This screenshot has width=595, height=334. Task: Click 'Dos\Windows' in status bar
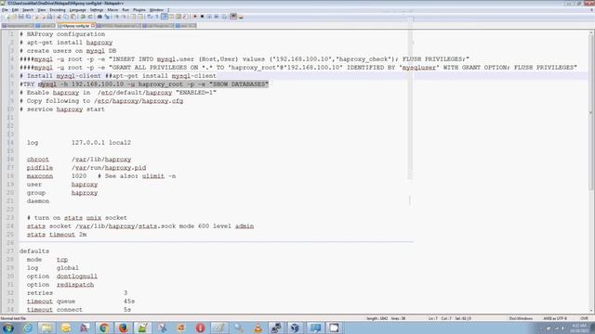(x=521, y=318)
